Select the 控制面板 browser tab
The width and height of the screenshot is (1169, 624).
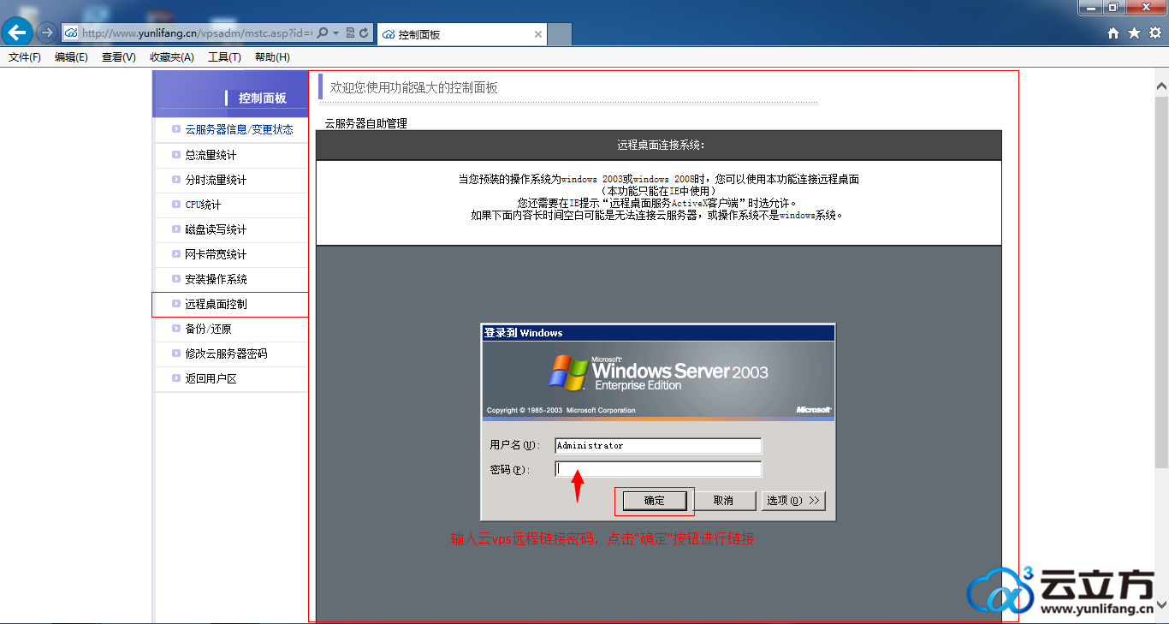point(461,34)
